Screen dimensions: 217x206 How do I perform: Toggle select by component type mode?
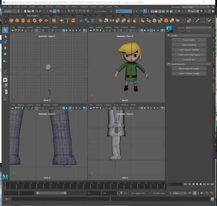[x=58, y=11]
